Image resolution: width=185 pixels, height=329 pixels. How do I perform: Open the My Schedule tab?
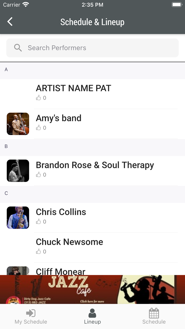[31, 317]
